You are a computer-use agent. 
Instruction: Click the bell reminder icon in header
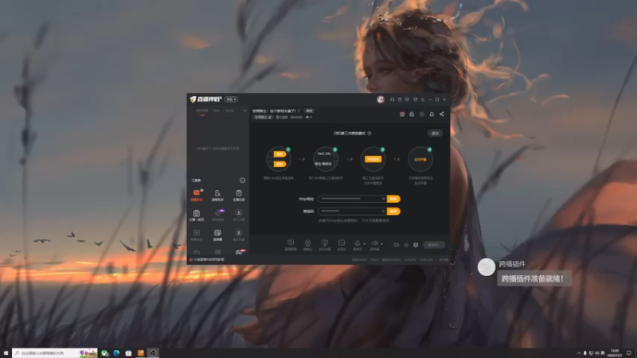(x=432, y=115)
